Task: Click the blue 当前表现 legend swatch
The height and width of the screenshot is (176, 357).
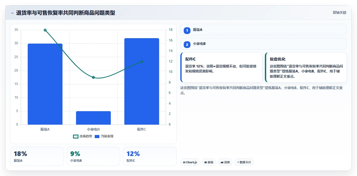Action: point(97,136)
